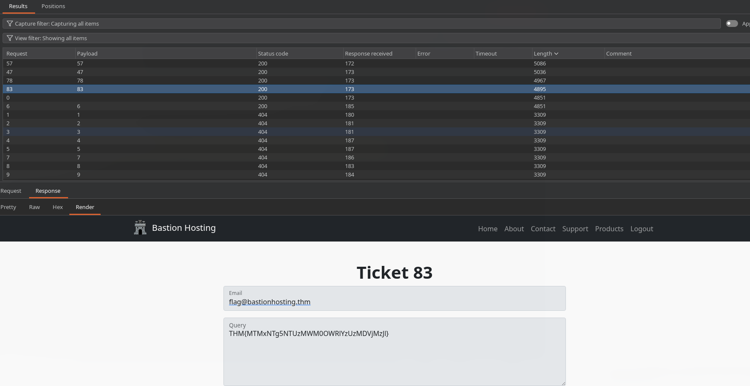Image resolution: width=750 pixels, height=386 pixels.
Task: Click the Bastion Hosting brand name
Action: [184, 228]
